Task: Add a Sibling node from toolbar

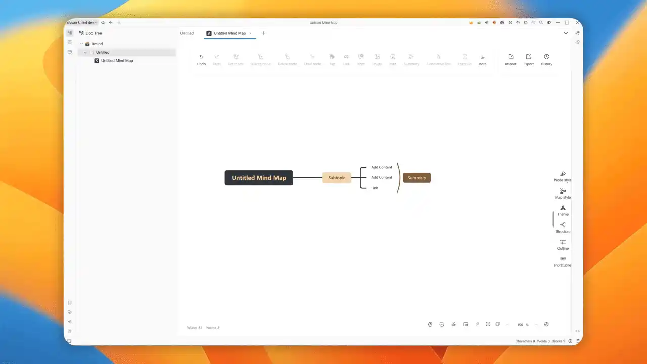Action: click(260, 59)
